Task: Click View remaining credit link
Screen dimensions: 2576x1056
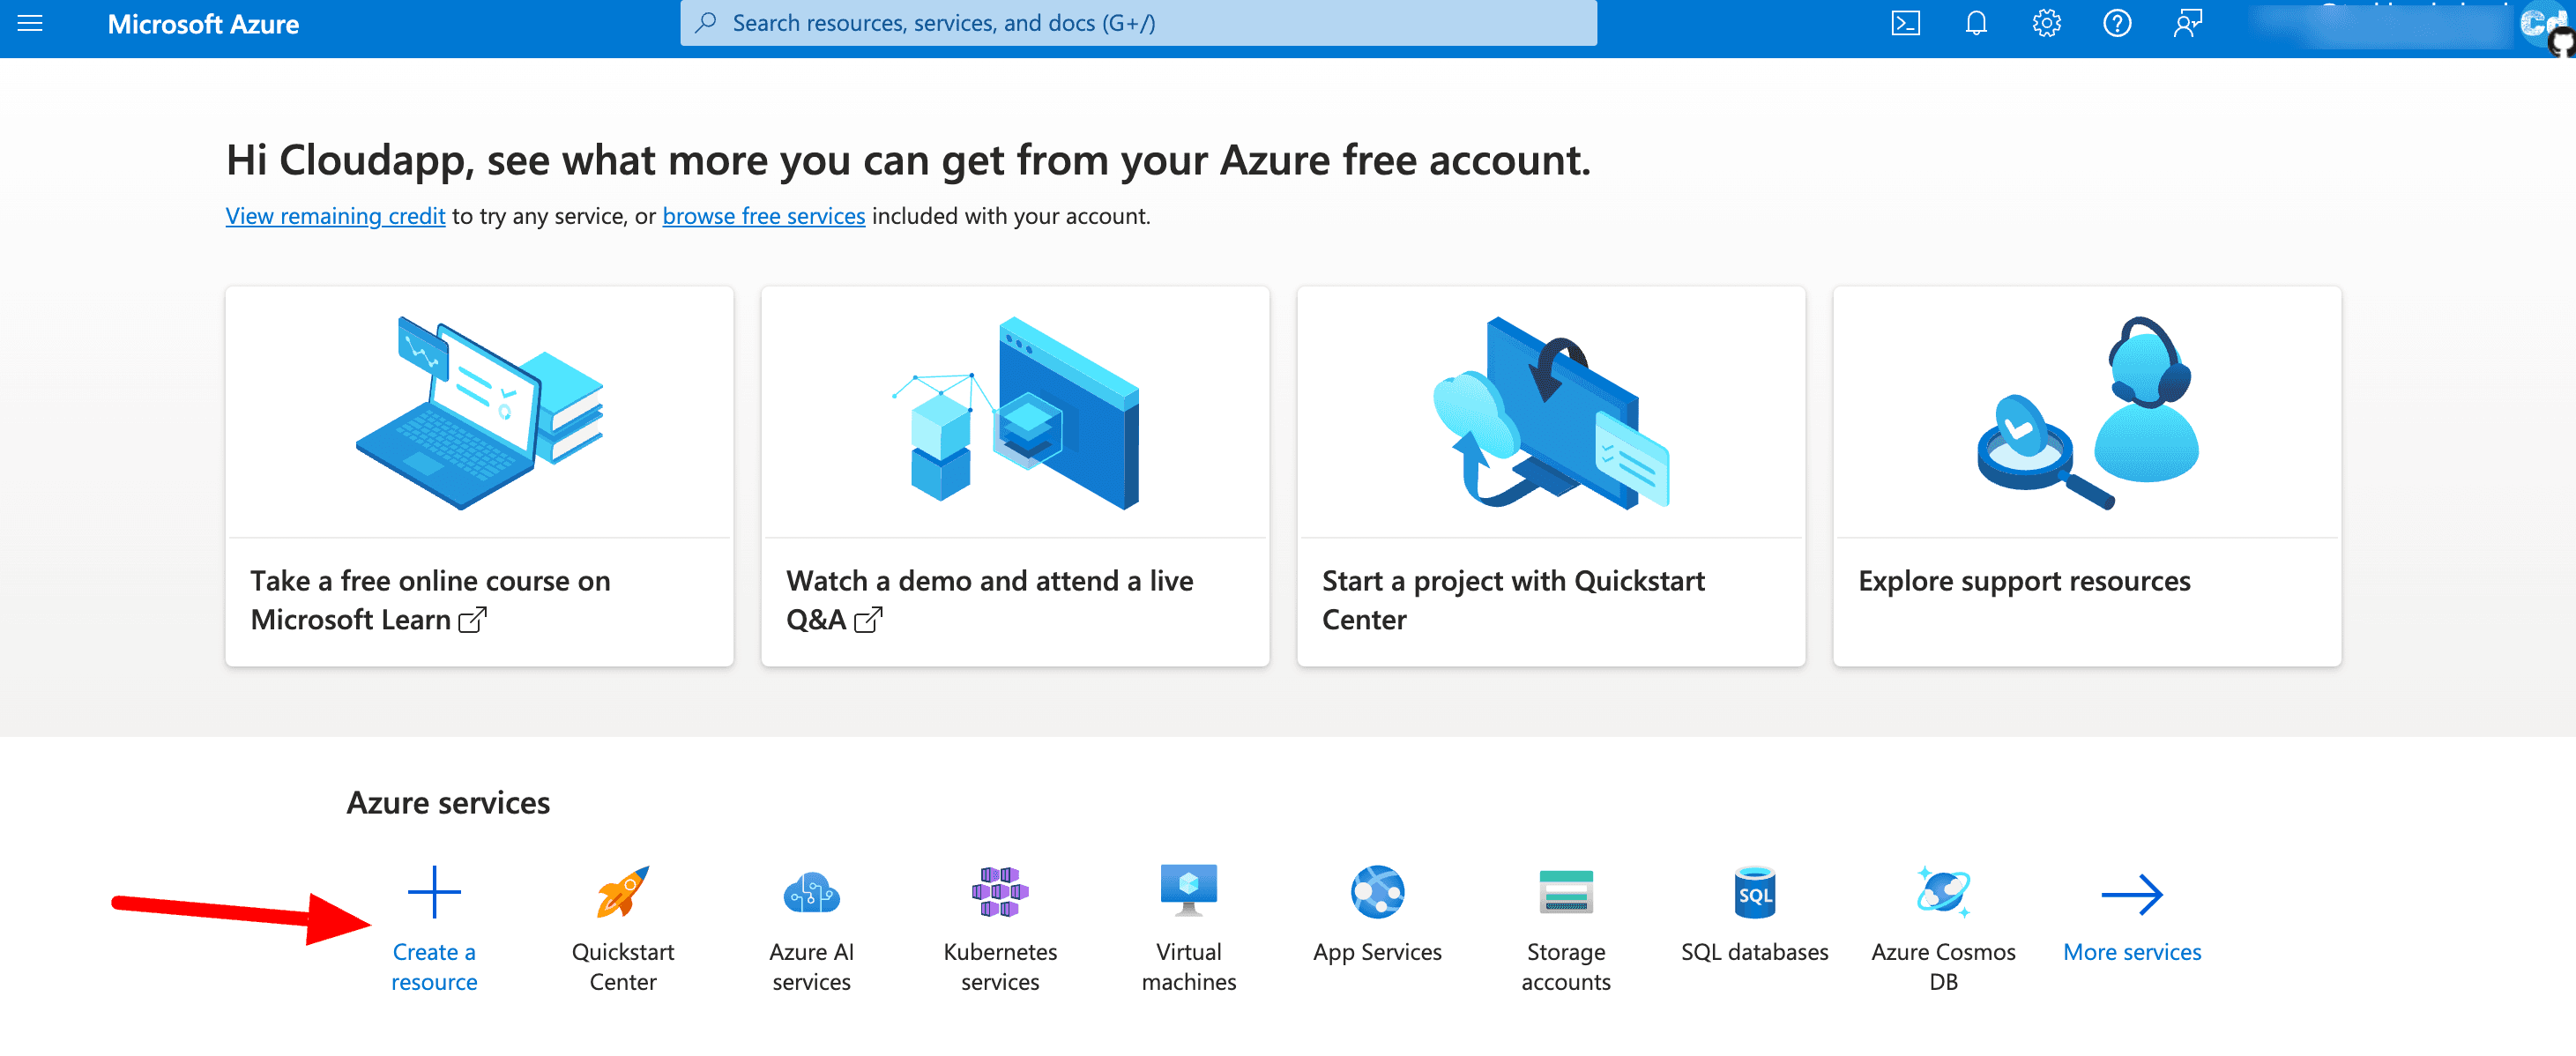Action: click(x=335, y=216)
